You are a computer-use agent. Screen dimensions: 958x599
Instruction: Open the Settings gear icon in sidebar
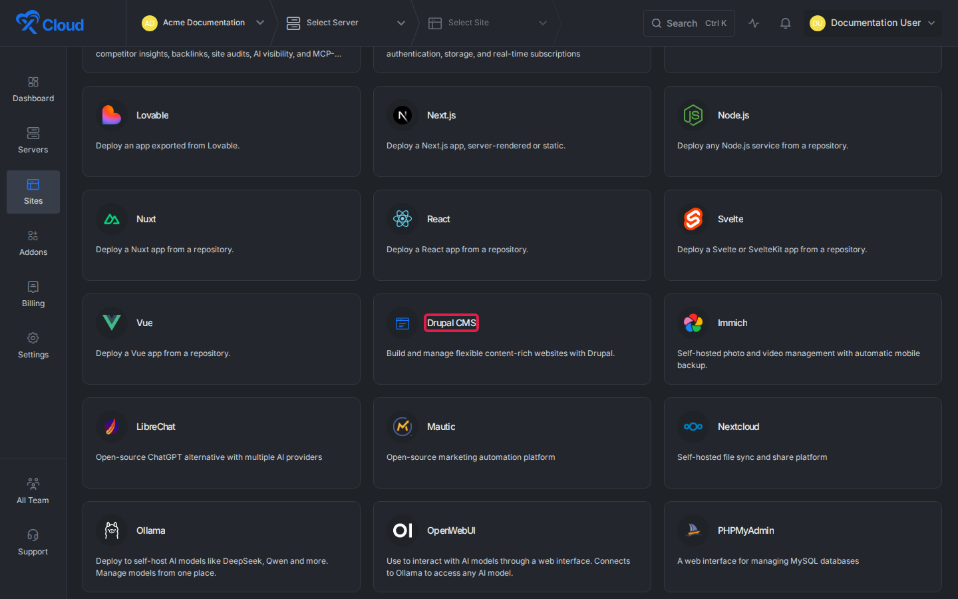coord(33,338)
